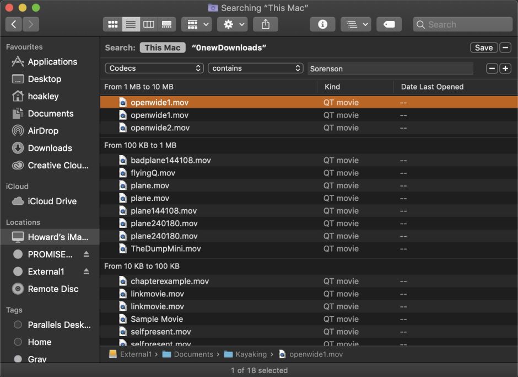Save the current search
518x377 pixels.
[x=483, y=47]
